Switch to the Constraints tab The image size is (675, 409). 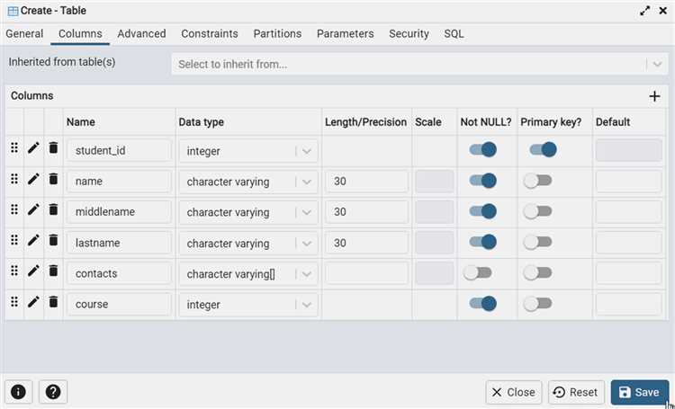point(209,34)
